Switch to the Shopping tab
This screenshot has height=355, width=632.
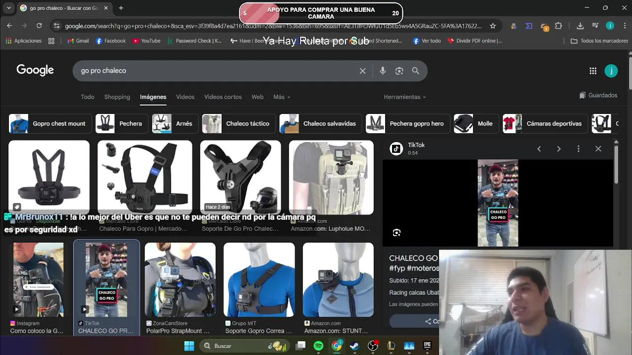pos(117,97)
